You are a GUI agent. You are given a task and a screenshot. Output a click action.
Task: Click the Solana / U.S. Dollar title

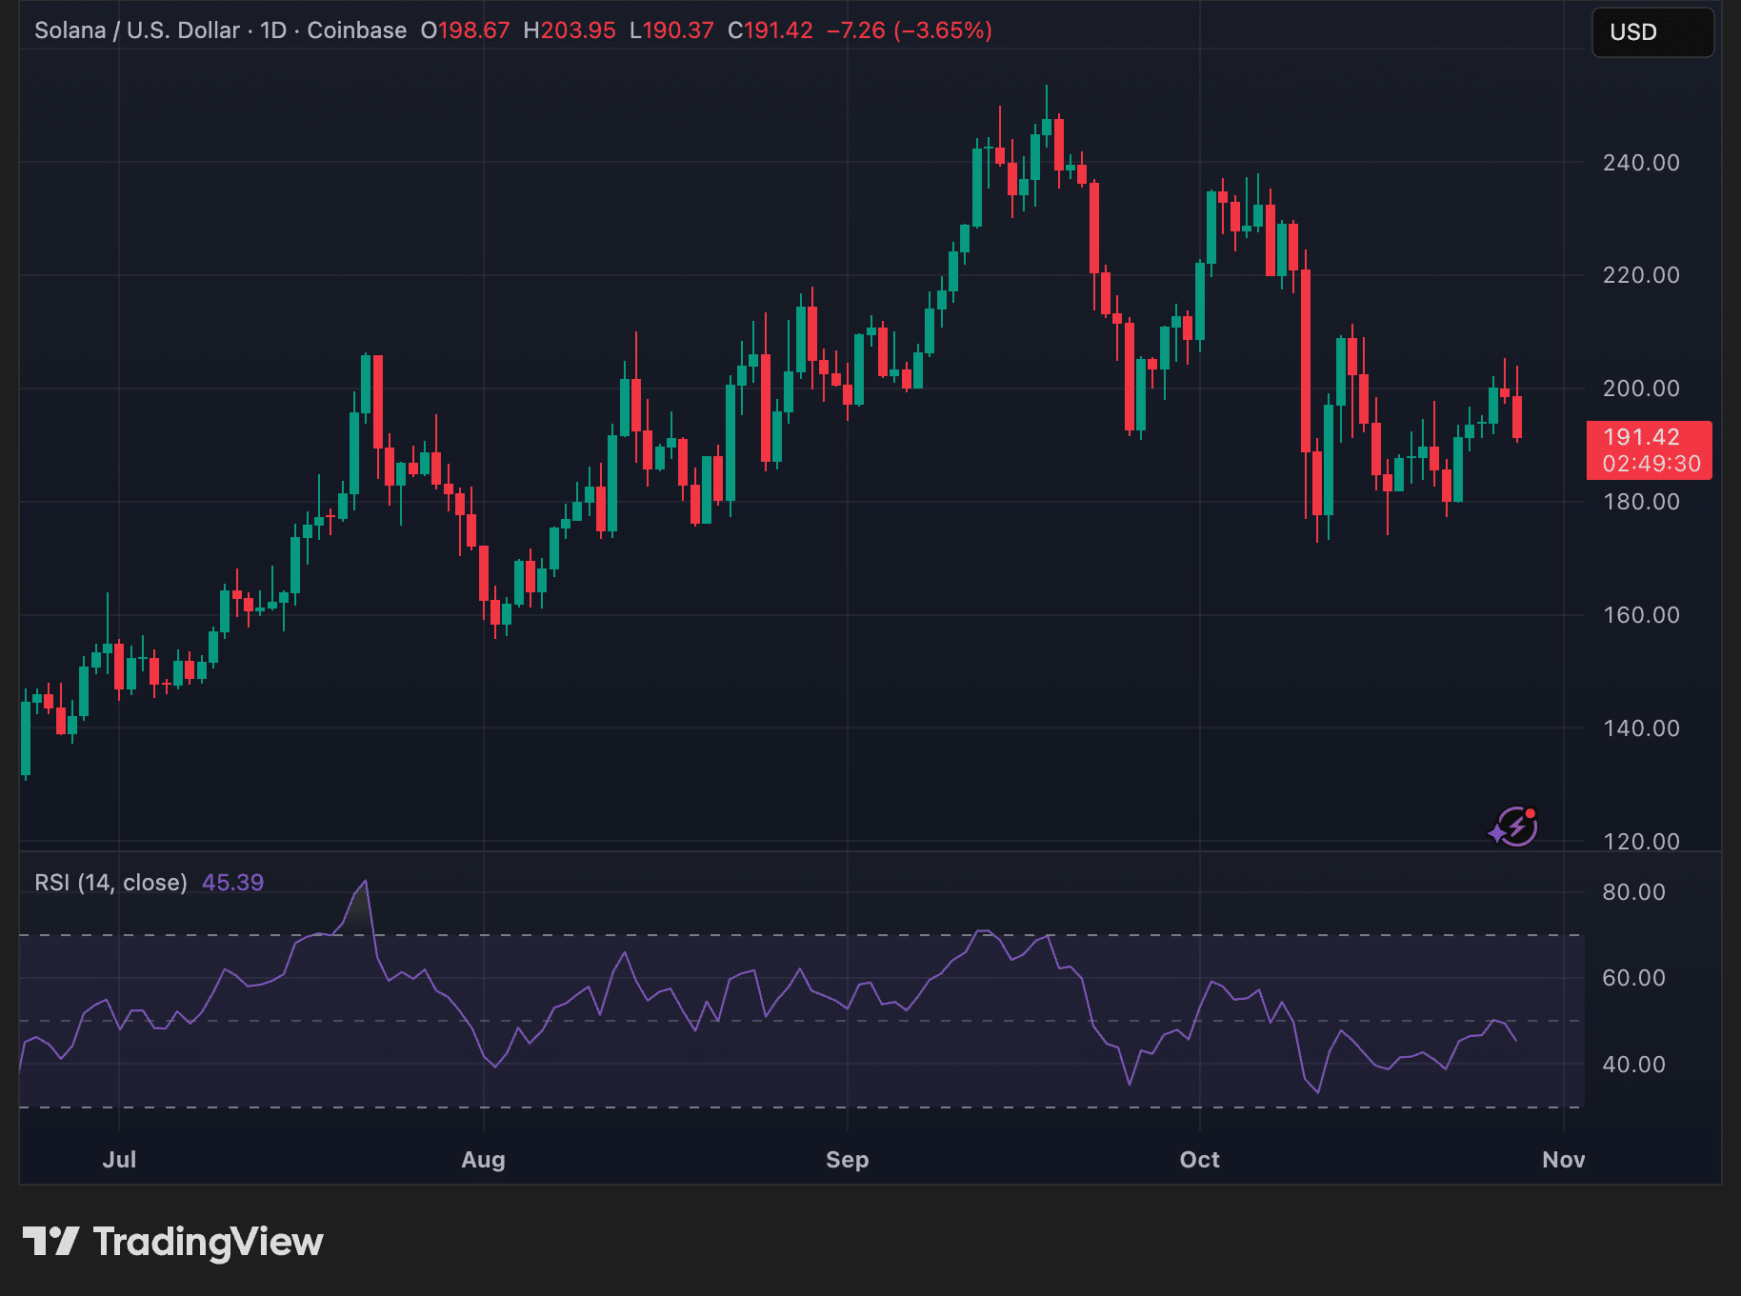coord(136,30)
